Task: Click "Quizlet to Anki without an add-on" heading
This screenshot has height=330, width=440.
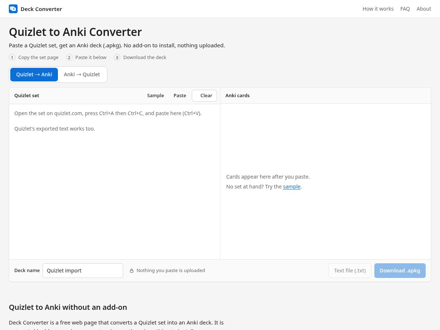Action: tap(68, 307)
